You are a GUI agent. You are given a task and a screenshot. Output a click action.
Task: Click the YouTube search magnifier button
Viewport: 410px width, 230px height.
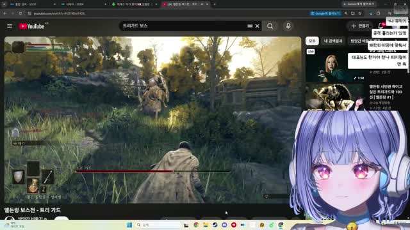pos(270,26)
